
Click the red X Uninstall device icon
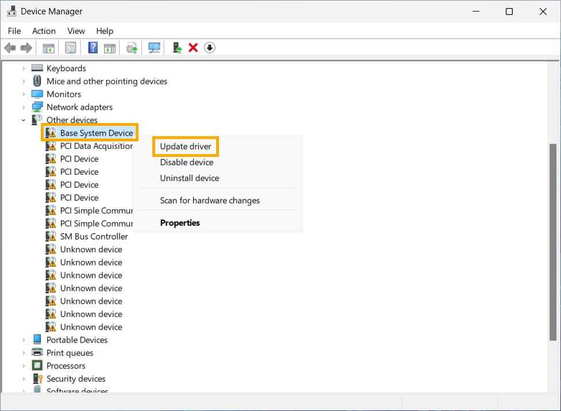click(x=193, y=48)
